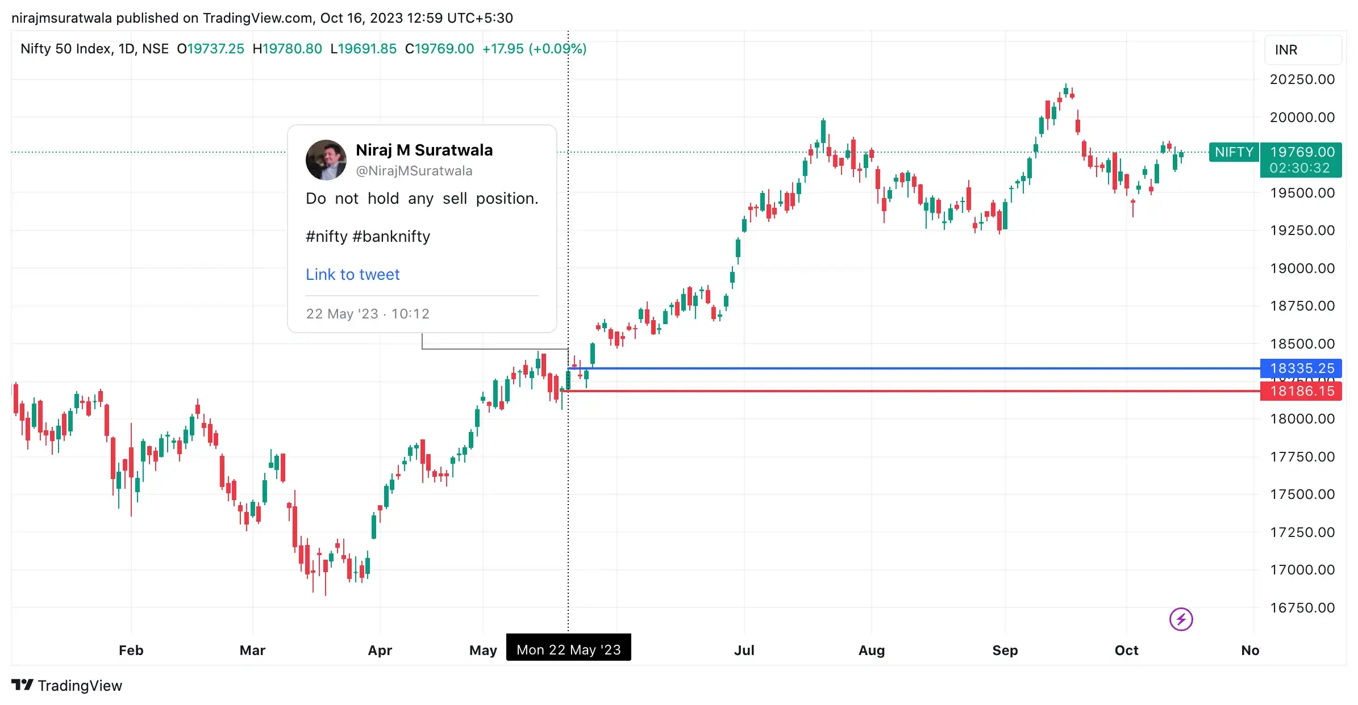Click the blue 18335.25 price label
Screen dimensions: 1358x705
pos(1301,368)
